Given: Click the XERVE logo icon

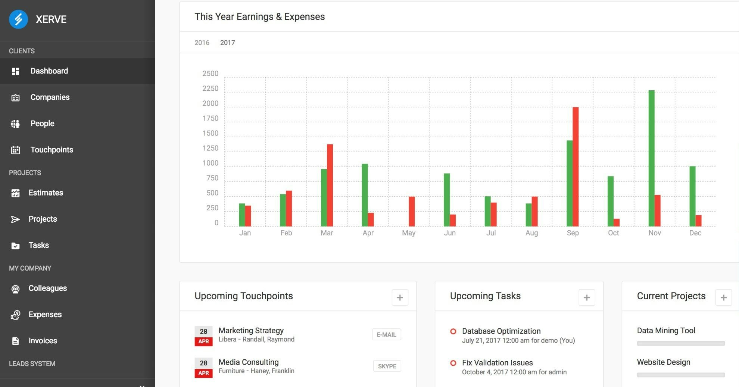Looking at the screenshot, I should tap(18, 19).
